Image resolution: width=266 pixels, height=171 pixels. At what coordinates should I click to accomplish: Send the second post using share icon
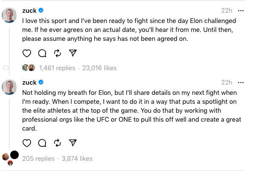[x=73, y=143]
